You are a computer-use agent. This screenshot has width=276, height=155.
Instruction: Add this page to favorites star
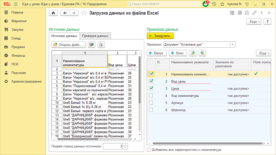(84, 13)
